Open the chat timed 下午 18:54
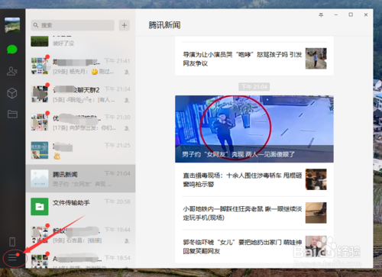The height and width of the screenshot is (277, 382). coord(80,259)
